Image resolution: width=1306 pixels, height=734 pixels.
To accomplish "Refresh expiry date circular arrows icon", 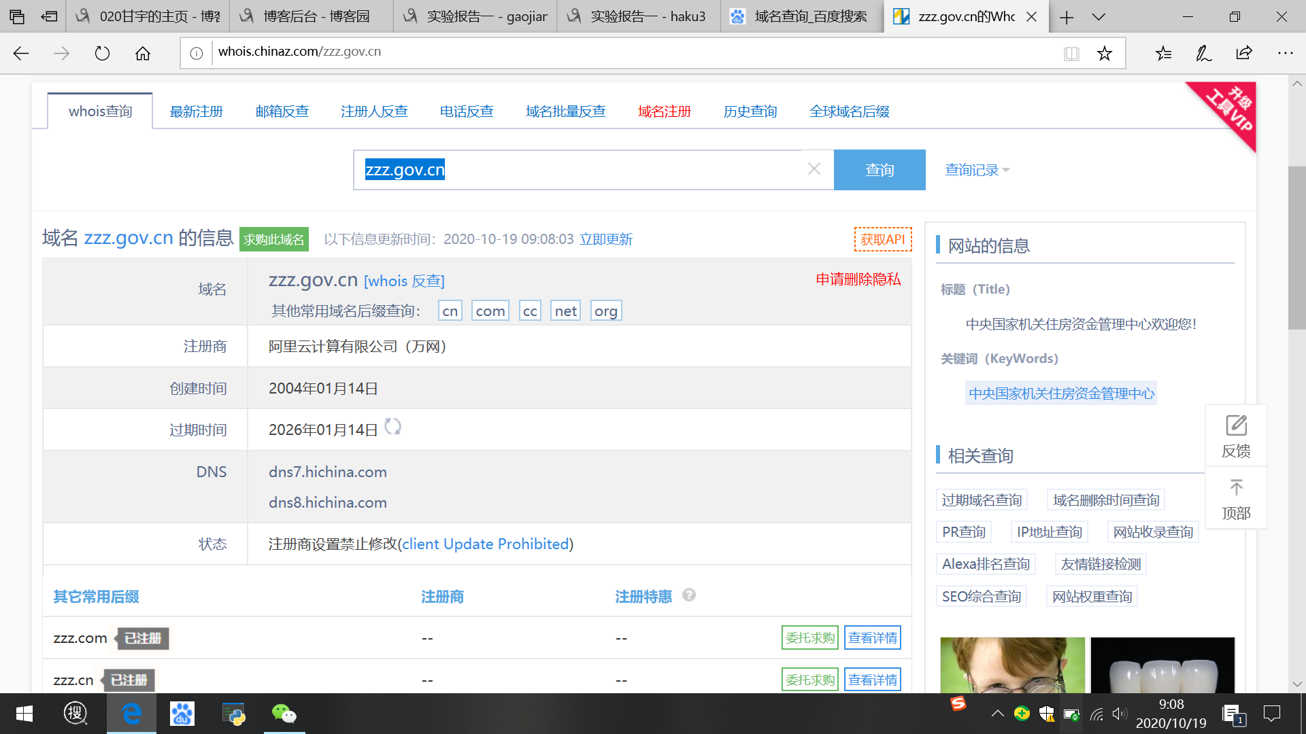I will pos(392,427).
